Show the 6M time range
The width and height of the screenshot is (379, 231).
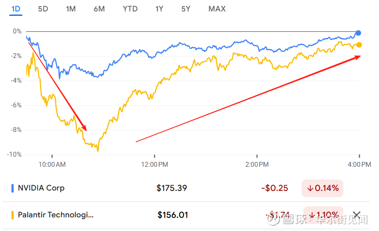[99, 9]
